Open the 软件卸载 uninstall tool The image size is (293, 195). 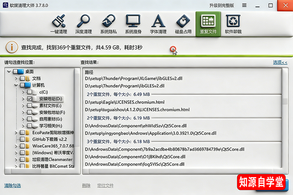pyautogui.click(x=233, y=24)
